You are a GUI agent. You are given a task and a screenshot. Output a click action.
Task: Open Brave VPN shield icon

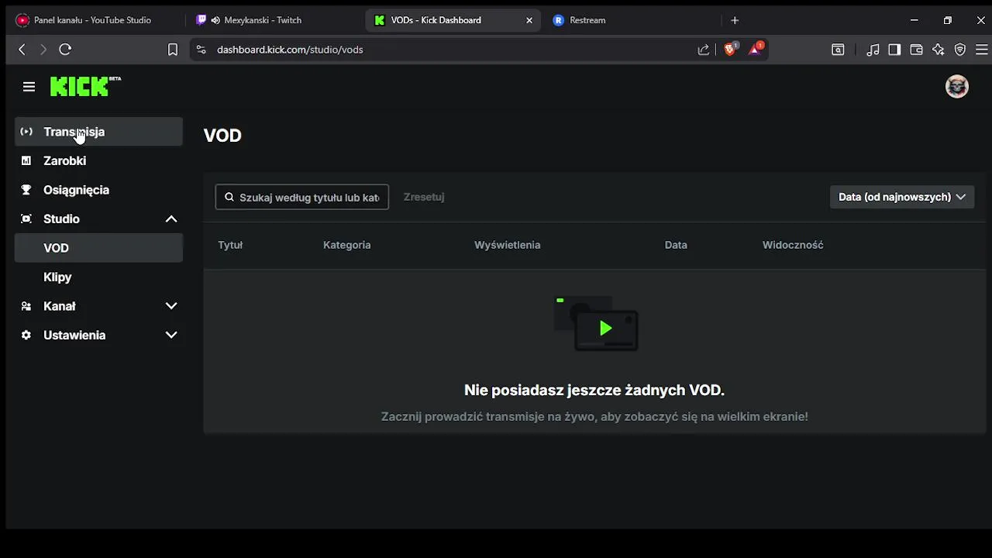pos(960,50)
